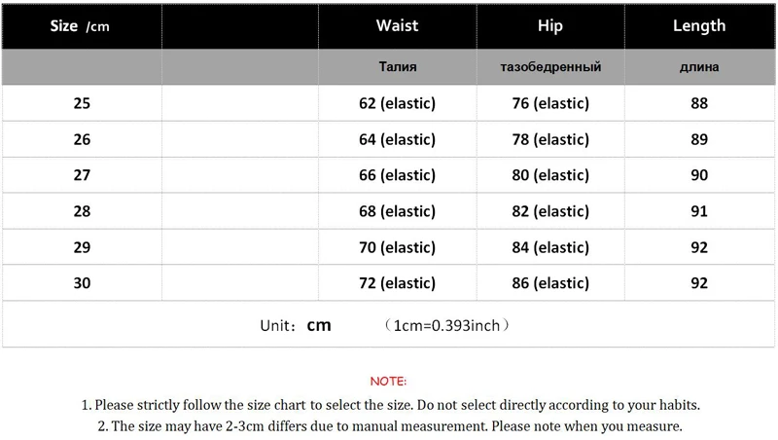Click the тазобедренный subheader cell
This screenshot has height=440, width=778.
550,66
